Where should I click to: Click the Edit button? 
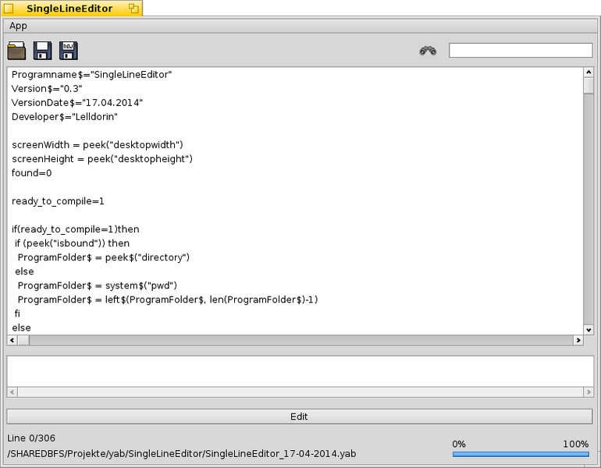300,417
